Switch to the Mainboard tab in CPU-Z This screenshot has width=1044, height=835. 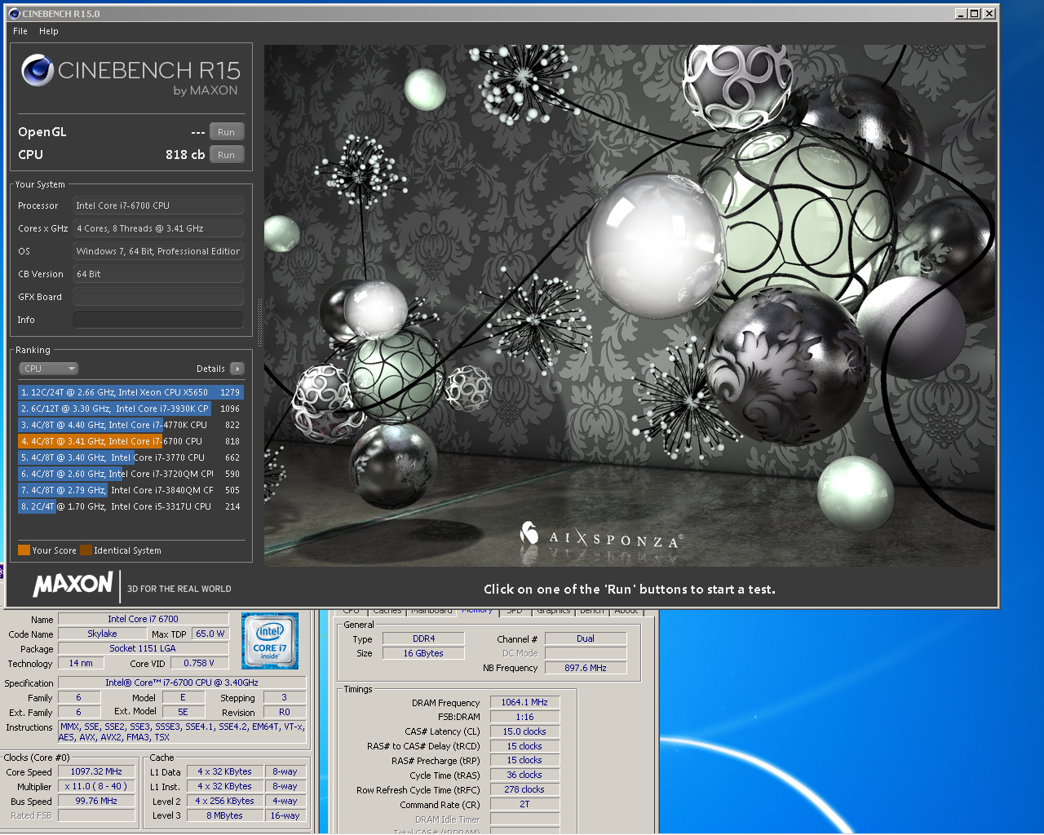click(x=431, y=611)
